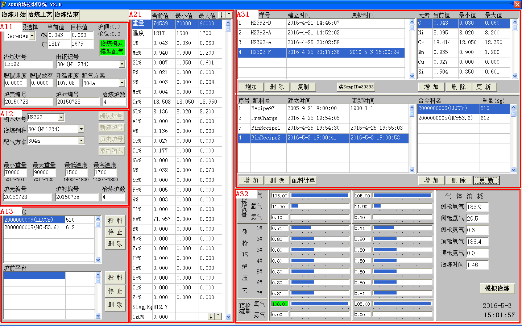The image size is (522, 326).
Task: Open 历史炉号 history button
Action: tap(111, 139)
